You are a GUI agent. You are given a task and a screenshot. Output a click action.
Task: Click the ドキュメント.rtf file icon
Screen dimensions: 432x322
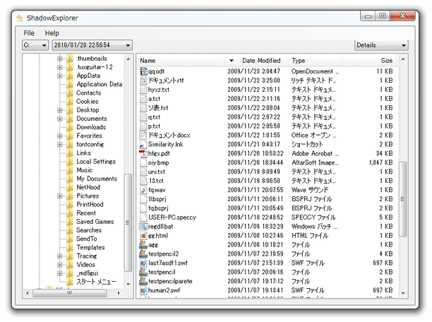coord(143,80)
